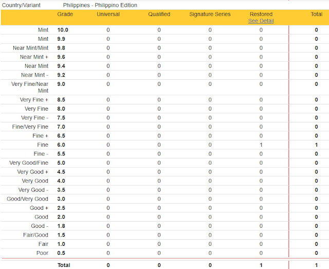Click the 1.8 grade value
The width and height of the screenshot is (329, 269).
61,226
